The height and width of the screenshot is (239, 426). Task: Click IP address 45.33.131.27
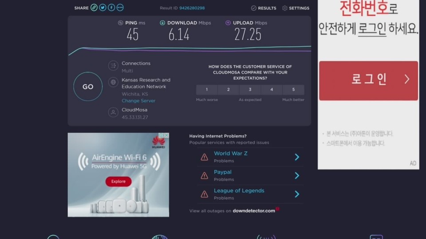tap(135, 117)
